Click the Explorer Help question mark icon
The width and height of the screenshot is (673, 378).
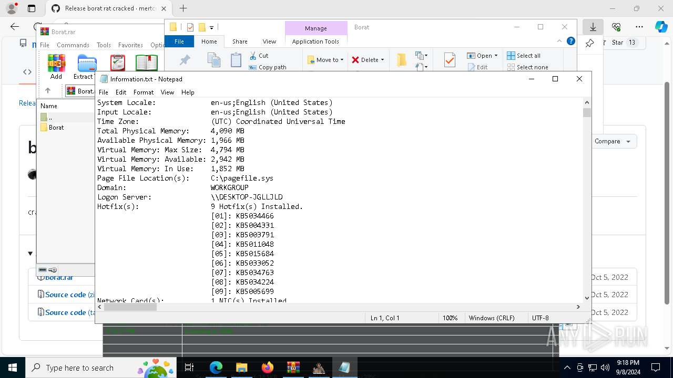click(571, 41)
